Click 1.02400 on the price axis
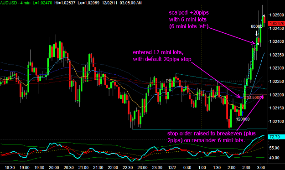 pos(277,41)
